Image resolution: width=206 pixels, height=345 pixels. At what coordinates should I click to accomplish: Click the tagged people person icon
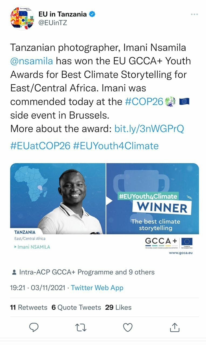(x=14, y=272)
